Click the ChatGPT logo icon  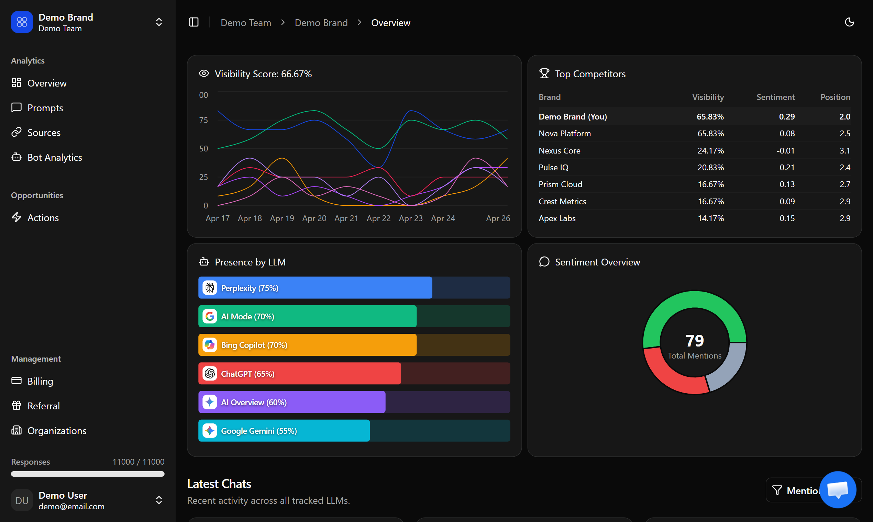point(210,374)
